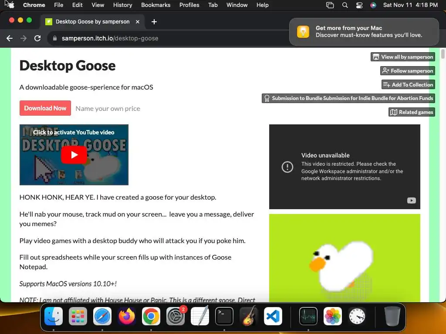Image resolution: width=446 pixels, height=334 pixels.
Task: Click the Related games button
Action: (x=412, y=112)
